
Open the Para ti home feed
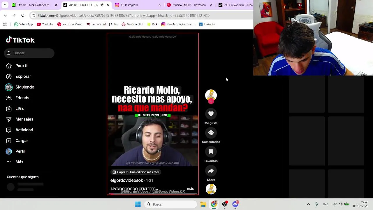coord(17,66)
